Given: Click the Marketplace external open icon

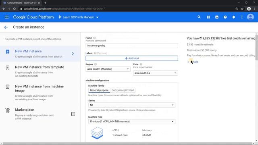Looking at the screenshot, I should coord(73,114).
